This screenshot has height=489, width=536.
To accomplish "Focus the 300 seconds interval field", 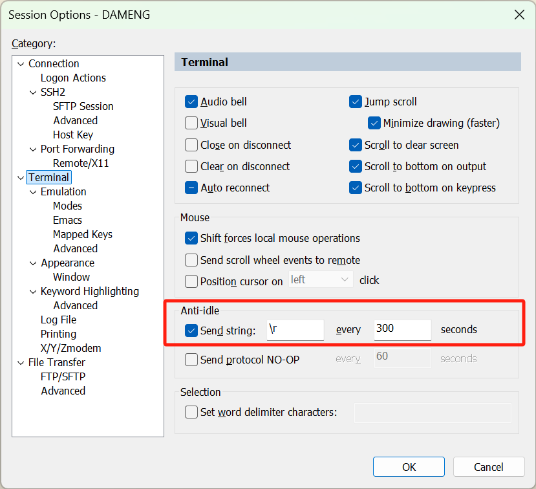I will pos(402,330).
